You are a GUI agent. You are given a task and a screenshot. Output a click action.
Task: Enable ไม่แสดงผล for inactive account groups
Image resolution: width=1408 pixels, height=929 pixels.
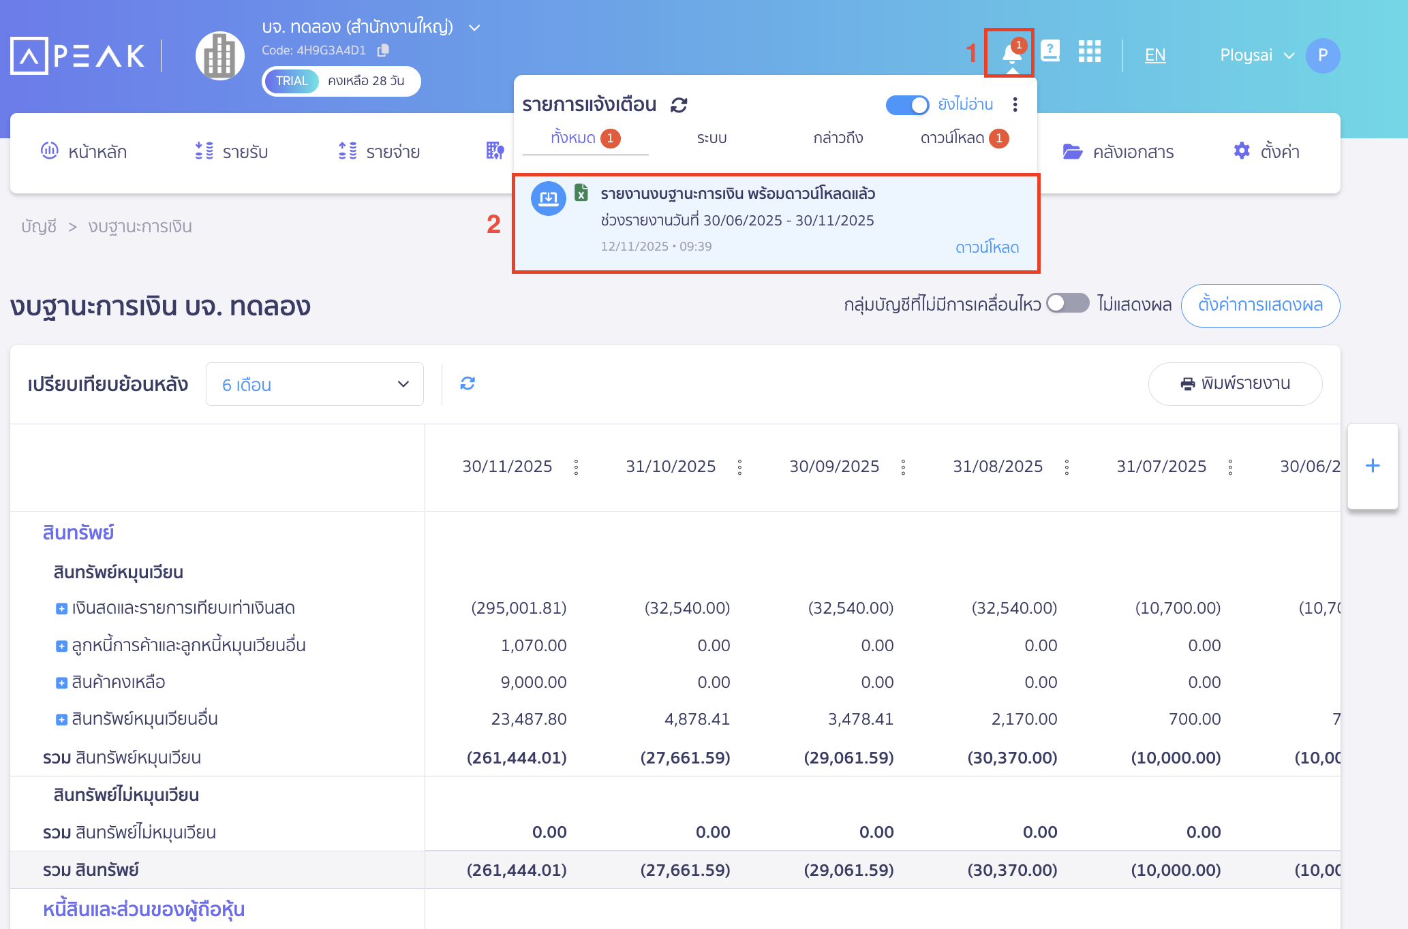click(1068, 304)
